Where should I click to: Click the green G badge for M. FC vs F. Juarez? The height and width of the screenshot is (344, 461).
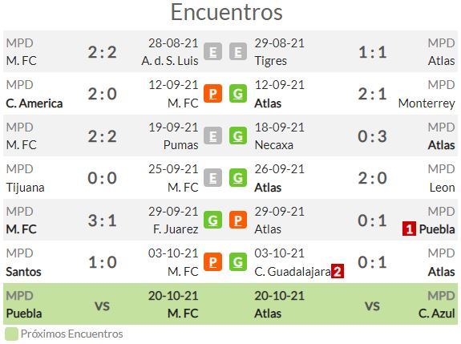click(212, 220)
